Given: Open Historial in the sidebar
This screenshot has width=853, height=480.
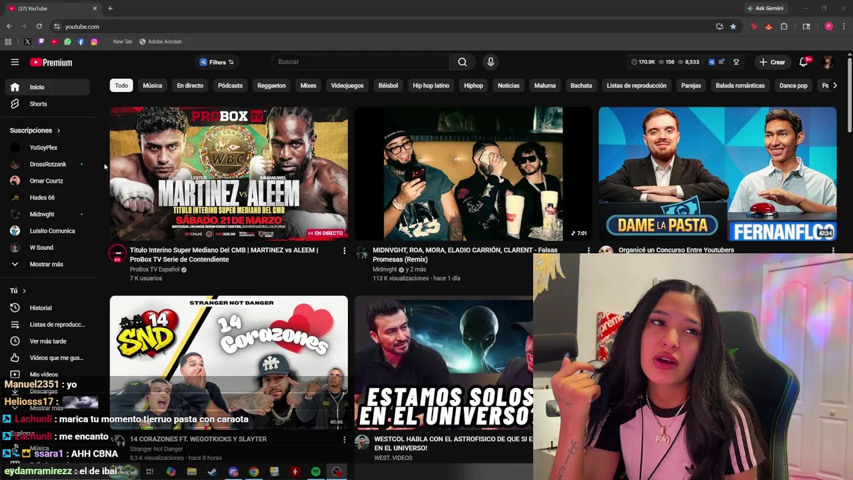Looking at the screenshot, I should [x=47, y=308].
